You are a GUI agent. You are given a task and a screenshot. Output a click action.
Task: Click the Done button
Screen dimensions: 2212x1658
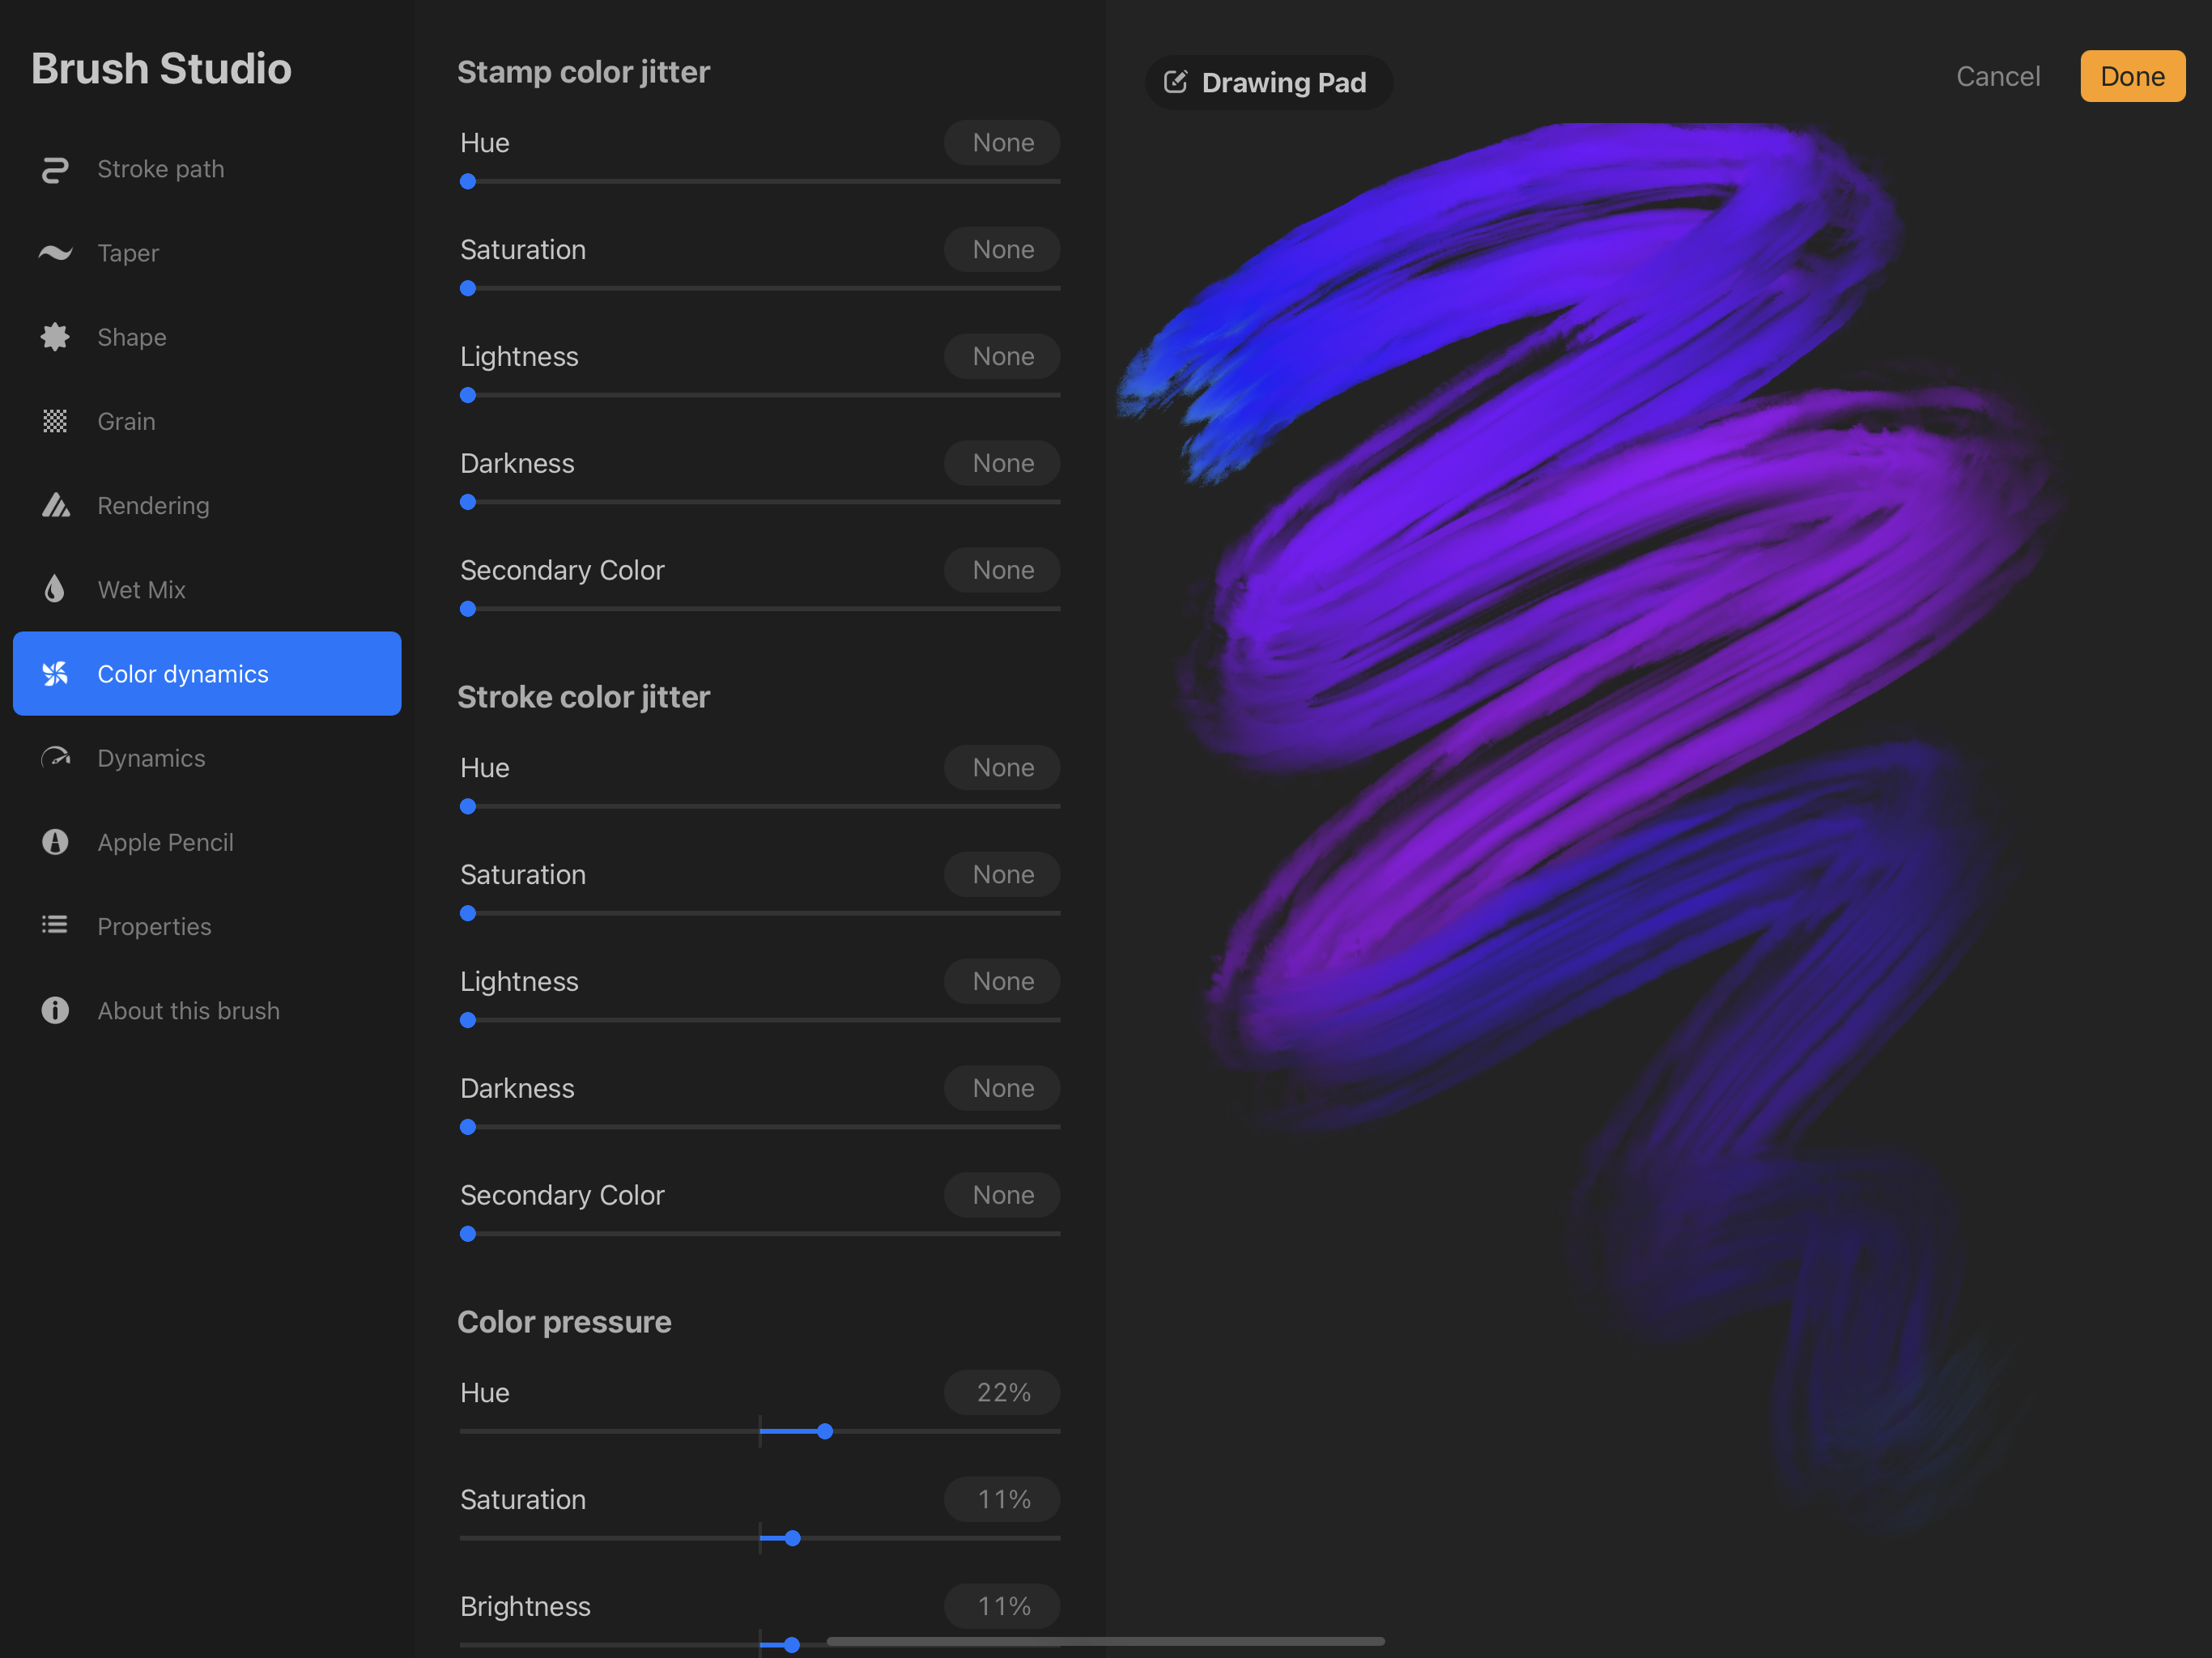[2132, 76]
